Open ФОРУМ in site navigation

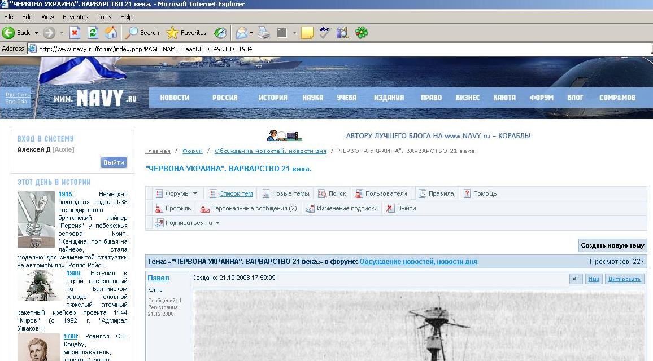tap(541, 98)
